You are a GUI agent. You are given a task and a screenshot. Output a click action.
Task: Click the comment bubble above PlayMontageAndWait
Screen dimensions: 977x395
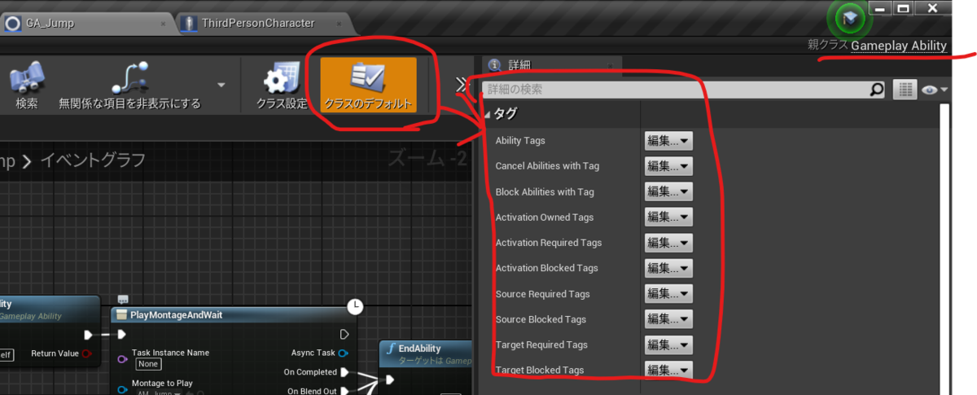(x=123, y=299)
